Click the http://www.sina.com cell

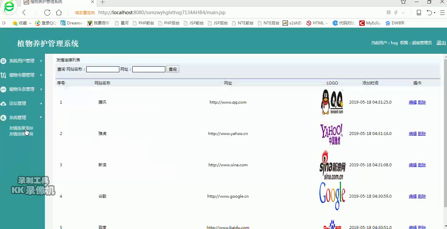tap(228, 165)
